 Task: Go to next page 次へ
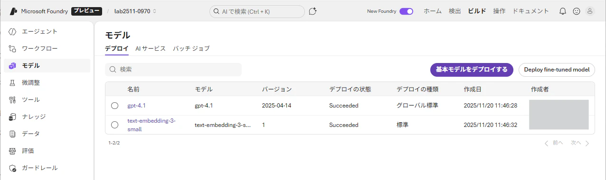580,143
